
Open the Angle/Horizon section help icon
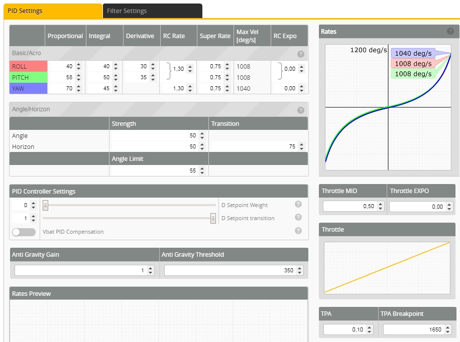(x=300, y=110)
